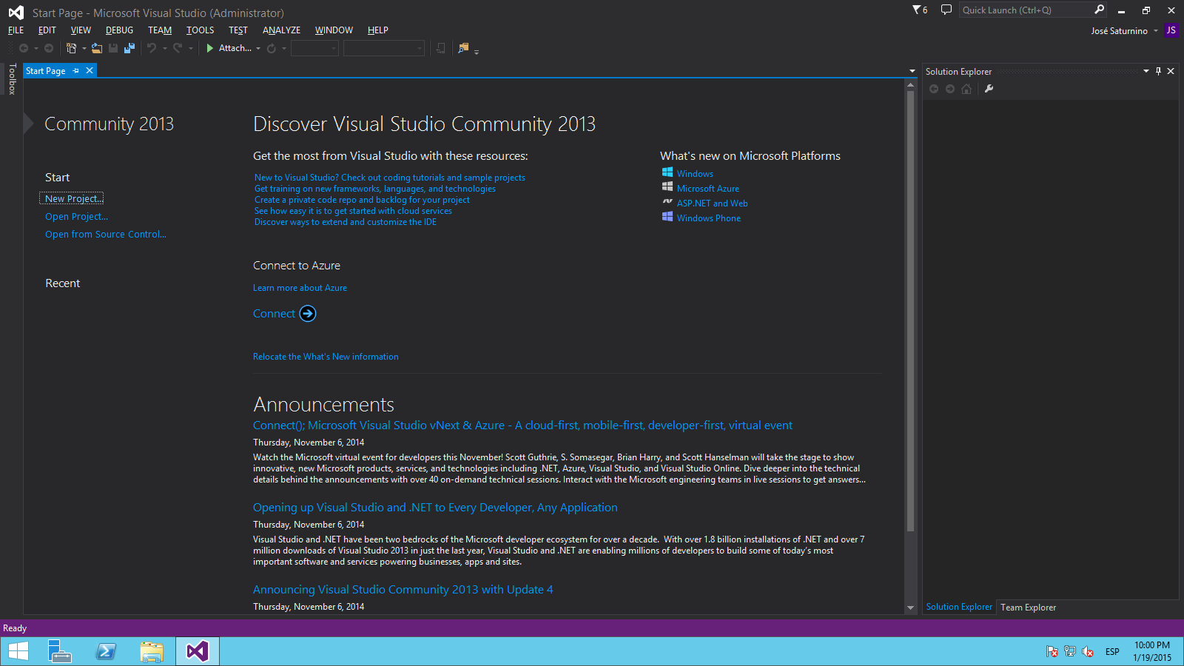
Task: Open Solution Explorer Properties wrench icon
Action: (989, 89)
